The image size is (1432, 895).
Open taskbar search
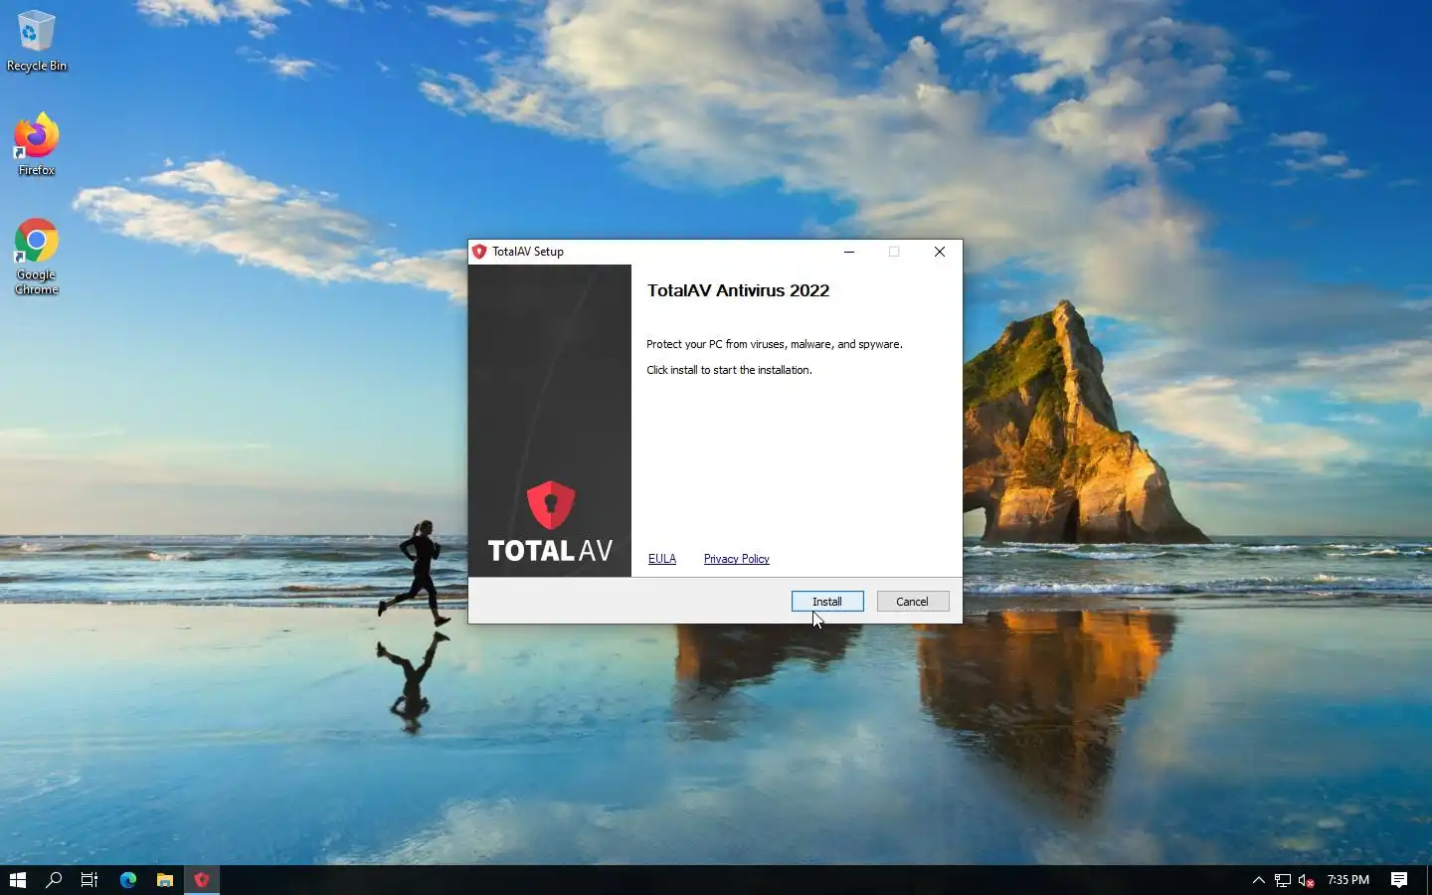click(54, 880)
